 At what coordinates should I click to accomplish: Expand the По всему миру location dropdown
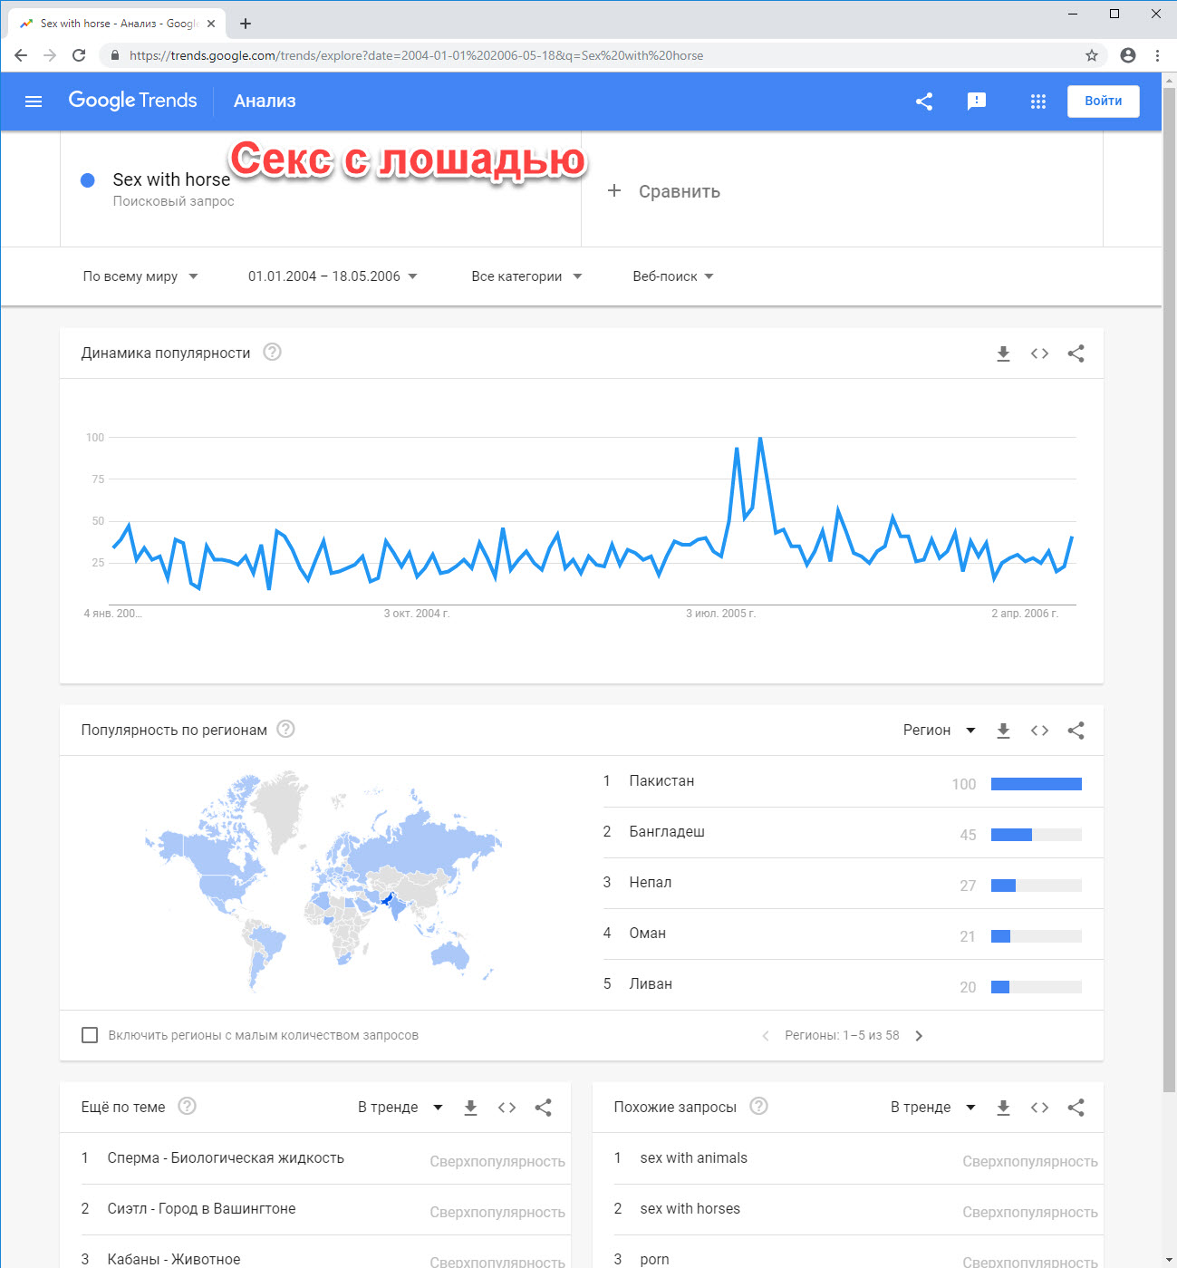coord(140,276)
